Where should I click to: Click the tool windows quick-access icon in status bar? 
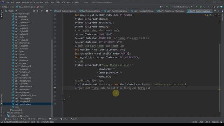[x=2, y=122]
